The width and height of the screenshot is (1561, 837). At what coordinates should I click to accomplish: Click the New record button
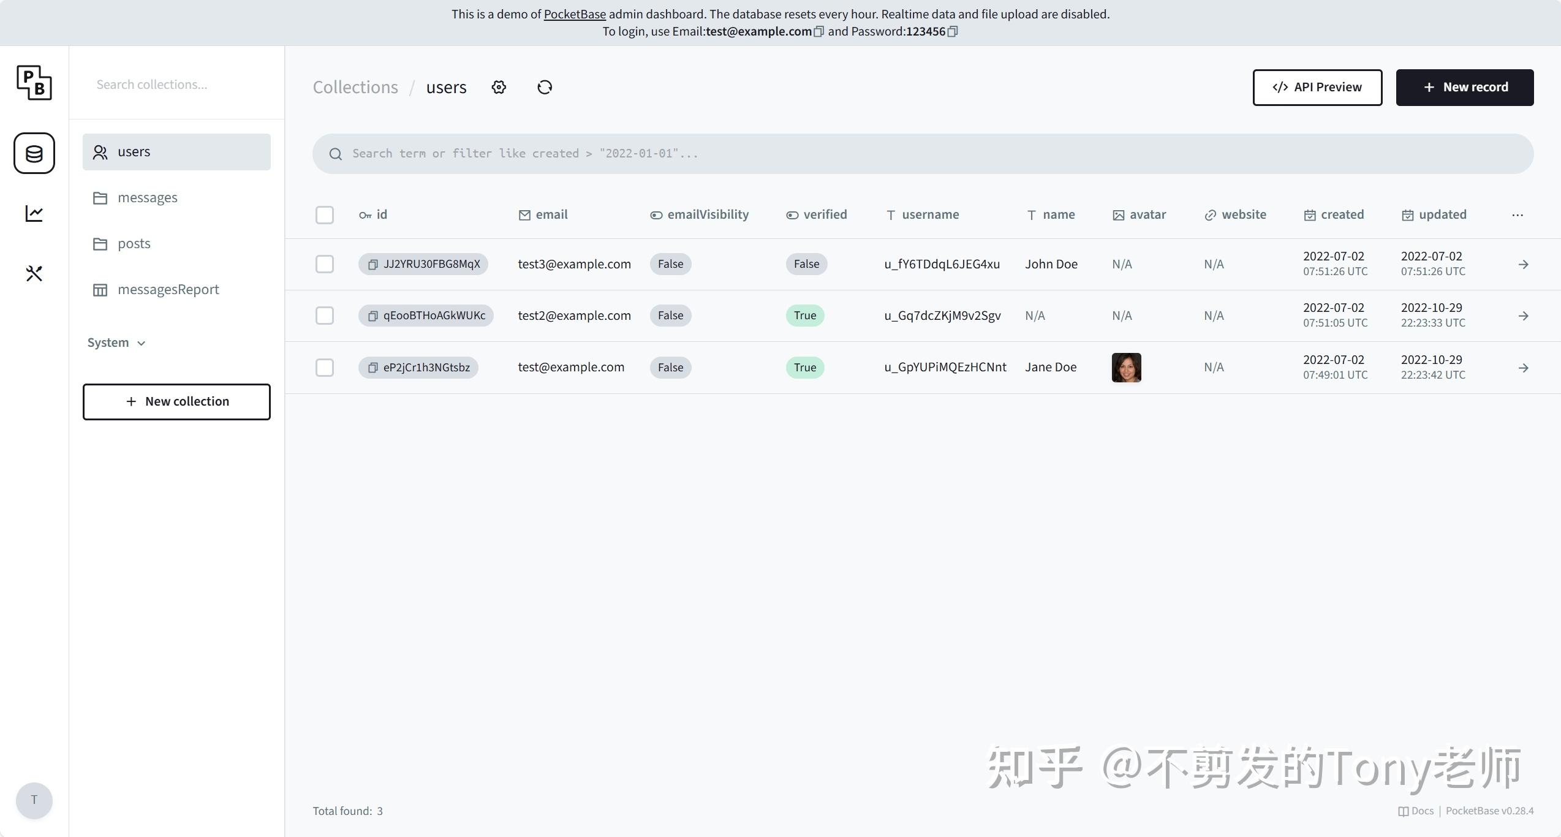tap(1465, 87)
